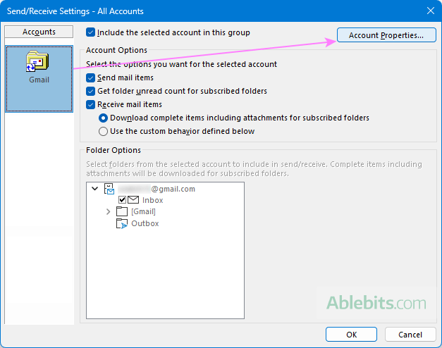Collapse the gmail.com account tree node

(x=95, y=189)
